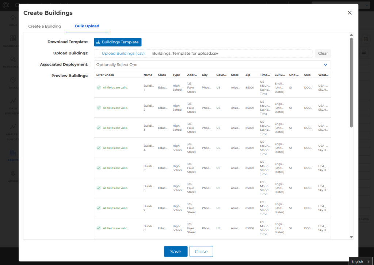Save the bulk uploaded buildings
Image resolution: width=374 pixels, height=265 pixels.
tap(176, 251)
